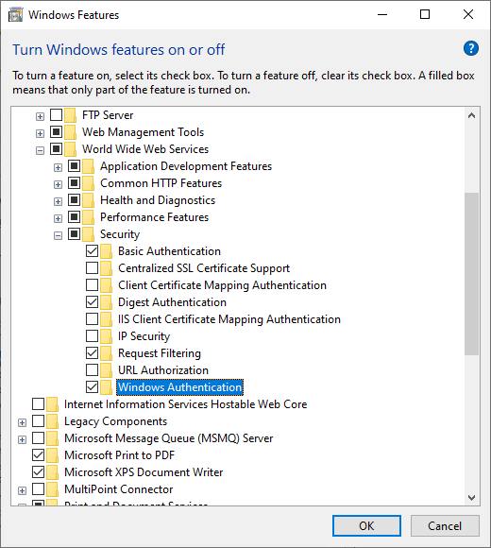
Task: Select the Application Development Features label
Action: tap(186, 166)
